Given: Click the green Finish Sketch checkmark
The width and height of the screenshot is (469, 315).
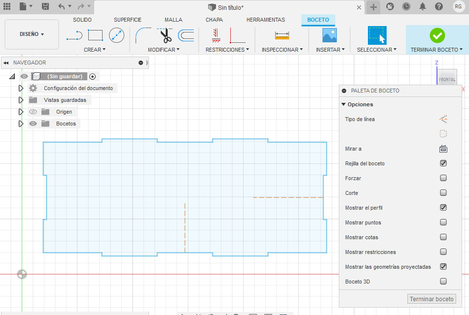Looking at the screenshot, I should 437,35.
